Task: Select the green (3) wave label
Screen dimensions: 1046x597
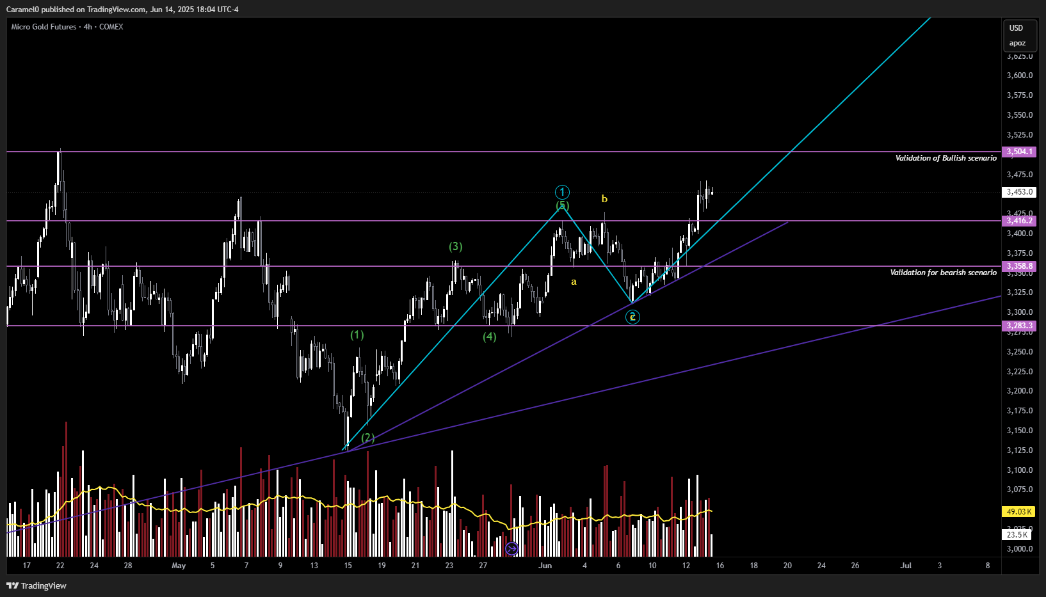Action: pyautogui.click(x=455, y=246)
